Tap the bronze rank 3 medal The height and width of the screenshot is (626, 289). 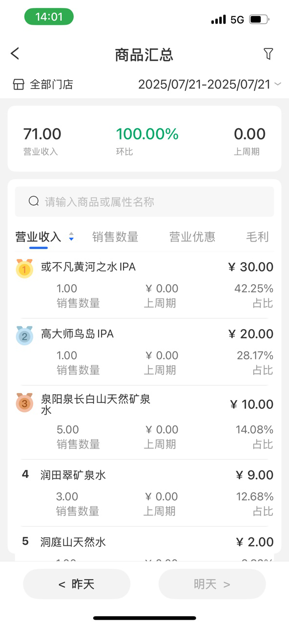24,402
